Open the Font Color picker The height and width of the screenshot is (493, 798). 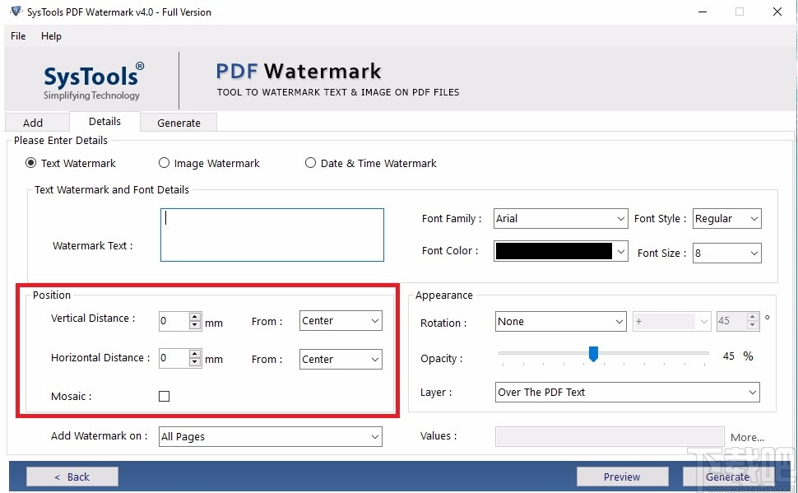(621, 250)
